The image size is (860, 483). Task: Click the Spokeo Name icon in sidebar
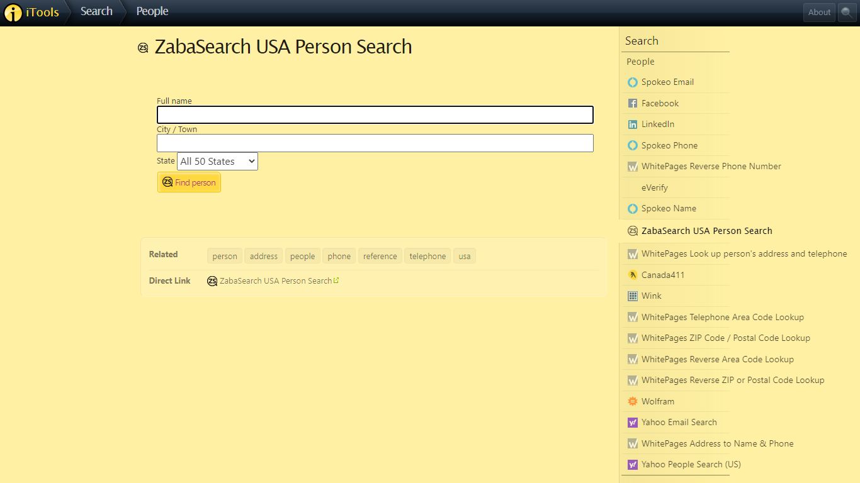point(633,209)
